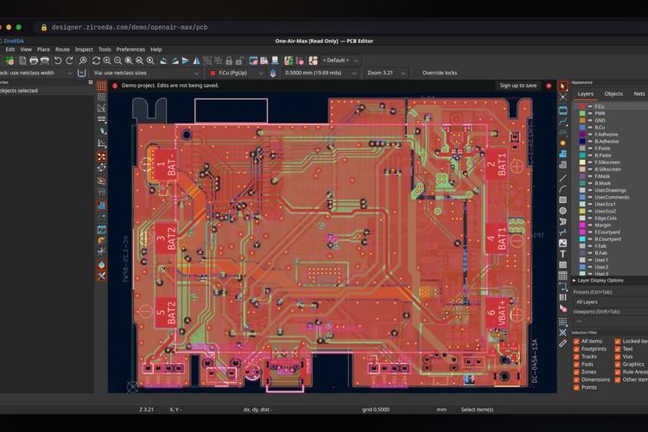Switch to the Nets tab
Image resolution: width=648 pixels, height=432 pixels.
point(638,94)
